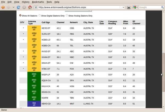
Task: Open the View menu
Action: 16,2
